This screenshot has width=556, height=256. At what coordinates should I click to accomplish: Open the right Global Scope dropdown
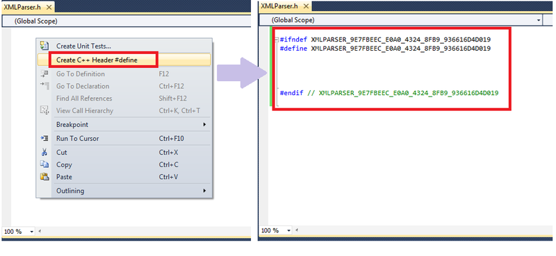pyautogui.click(x=539, y=20)
